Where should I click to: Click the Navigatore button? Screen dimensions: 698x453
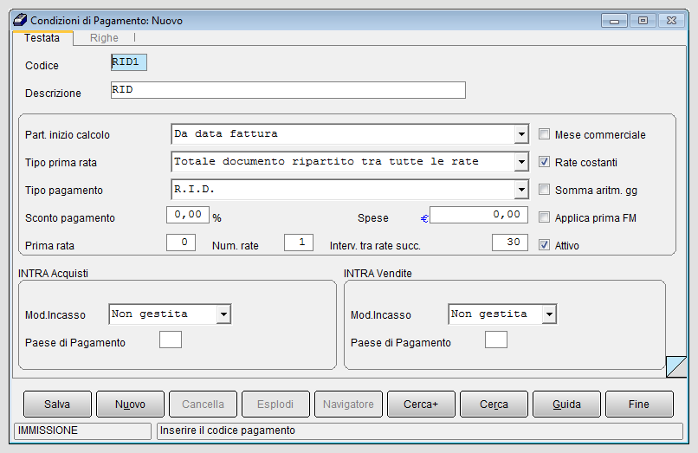[x=348, y=404]
